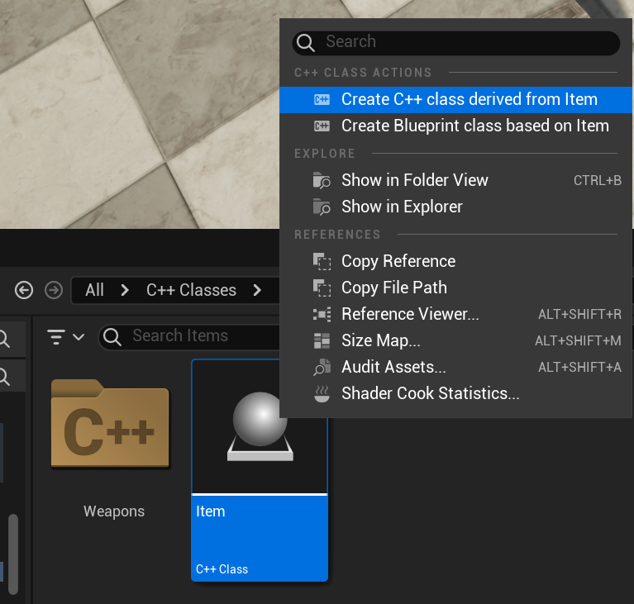Click the Blueprint class icon beside Create Blueprint
This screenshot has width=634, height=604.
pos(322,126)
